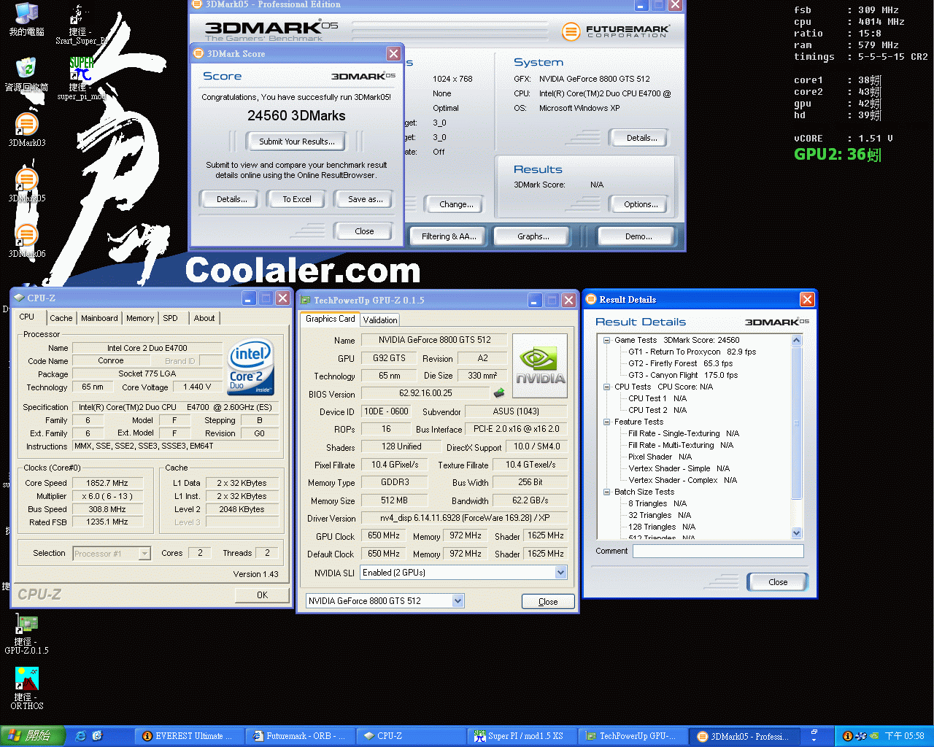Close the 3DMark Score dialog via Close button
Viewport: 934px width, 747px height.
[364, 231]
